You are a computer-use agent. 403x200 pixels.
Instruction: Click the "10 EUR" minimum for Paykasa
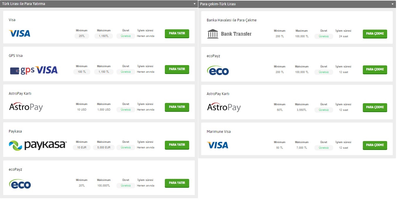pos(82,148)
